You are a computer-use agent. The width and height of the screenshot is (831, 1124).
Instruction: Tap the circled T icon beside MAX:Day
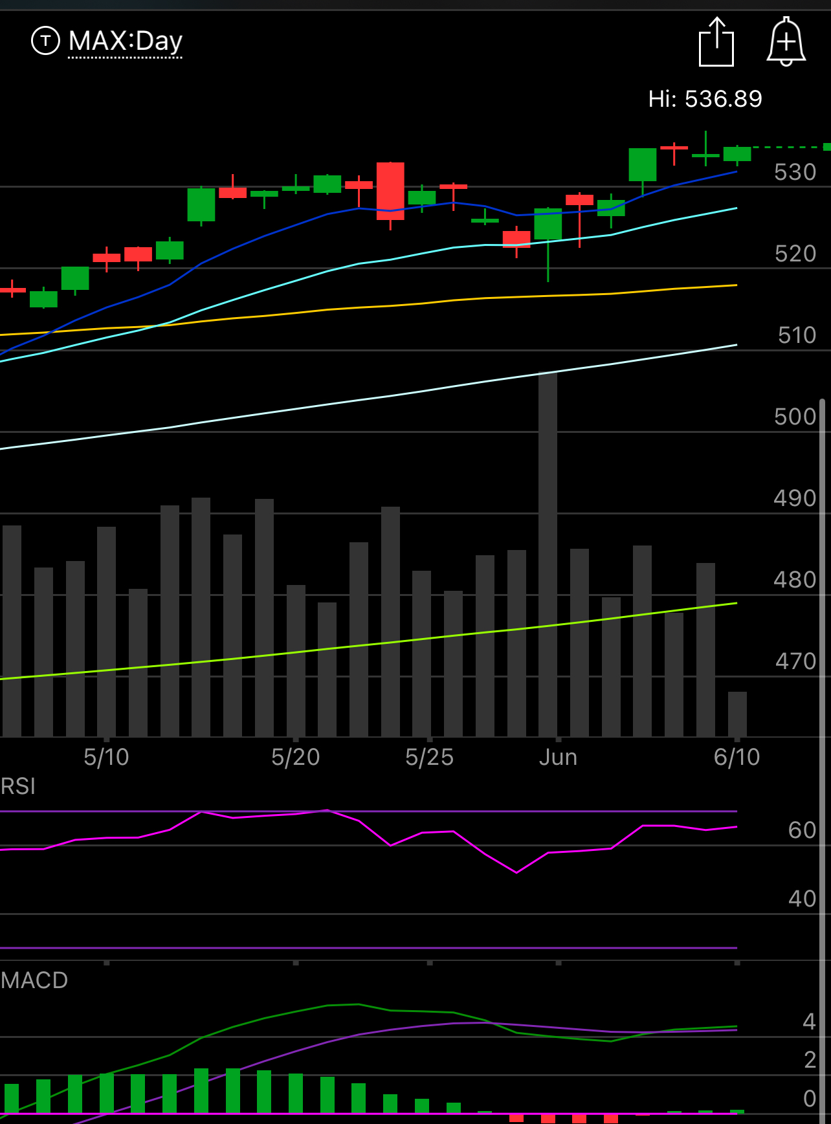pos(45,41)
